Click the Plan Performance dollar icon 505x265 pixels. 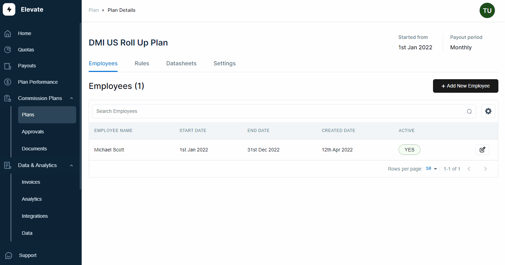[8, 82]
